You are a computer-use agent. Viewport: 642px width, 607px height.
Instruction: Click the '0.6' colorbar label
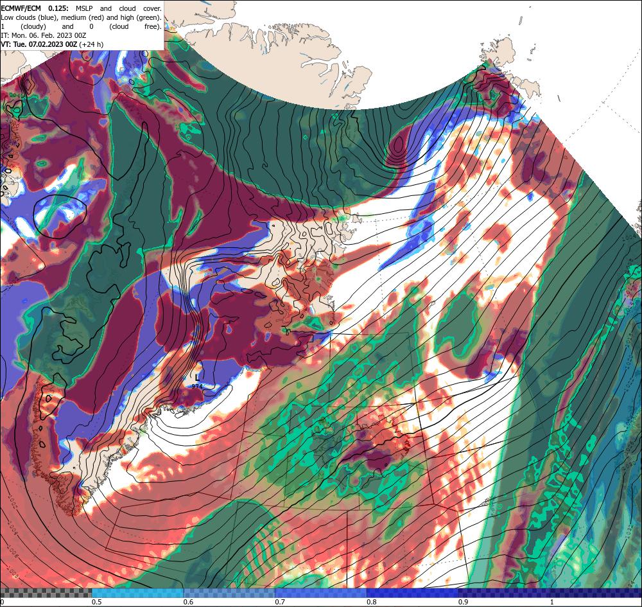[188, 602]
